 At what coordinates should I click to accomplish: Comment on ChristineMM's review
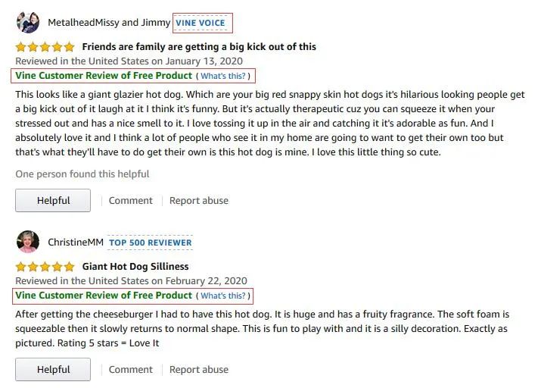(130, 370)
